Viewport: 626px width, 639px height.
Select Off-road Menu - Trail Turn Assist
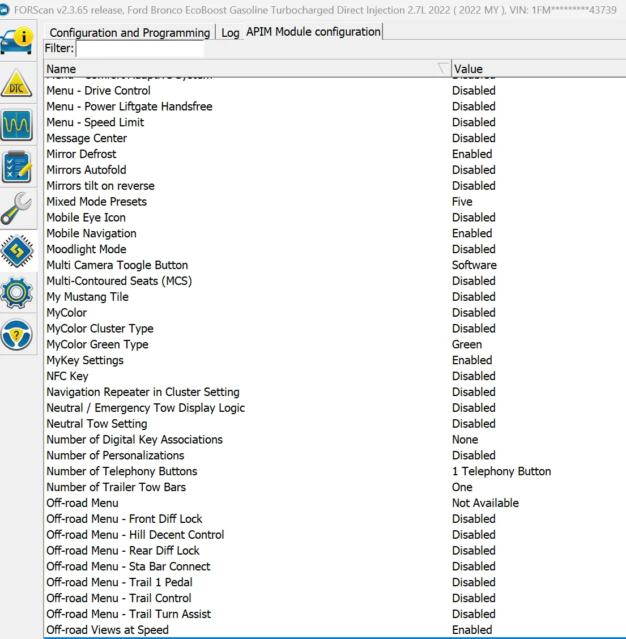[x=335, y=615]
